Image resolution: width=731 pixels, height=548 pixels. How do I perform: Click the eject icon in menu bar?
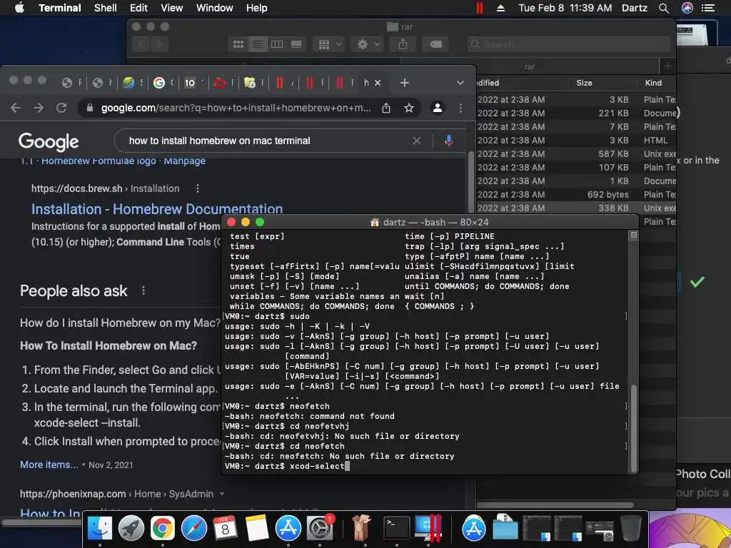click(500, 8)
